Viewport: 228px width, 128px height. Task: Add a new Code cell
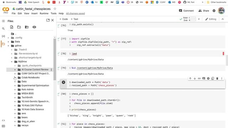pos(63,19)
